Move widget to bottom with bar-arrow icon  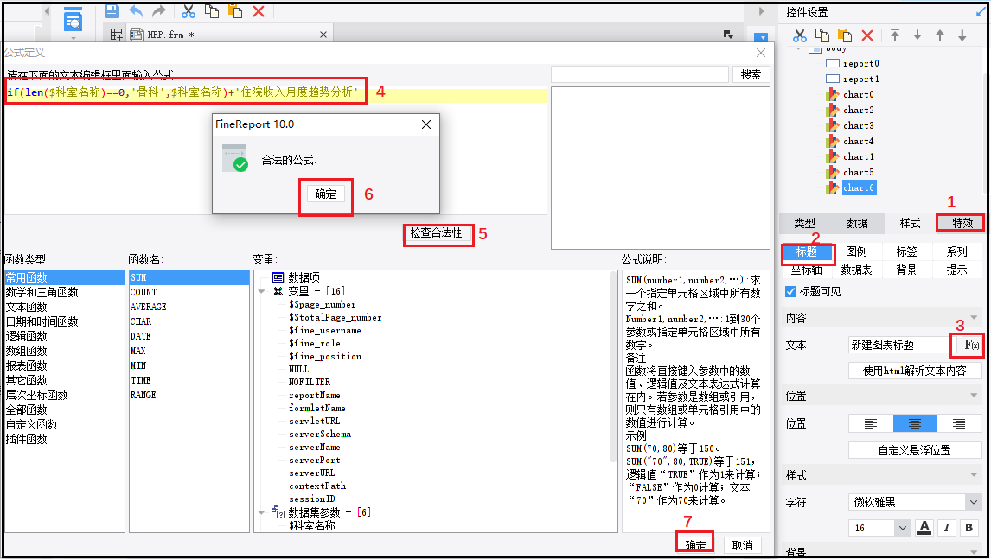pos(917,35)
